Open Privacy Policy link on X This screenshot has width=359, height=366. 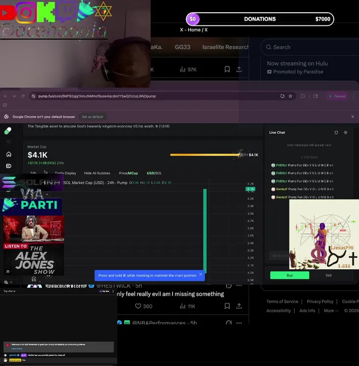320,301
